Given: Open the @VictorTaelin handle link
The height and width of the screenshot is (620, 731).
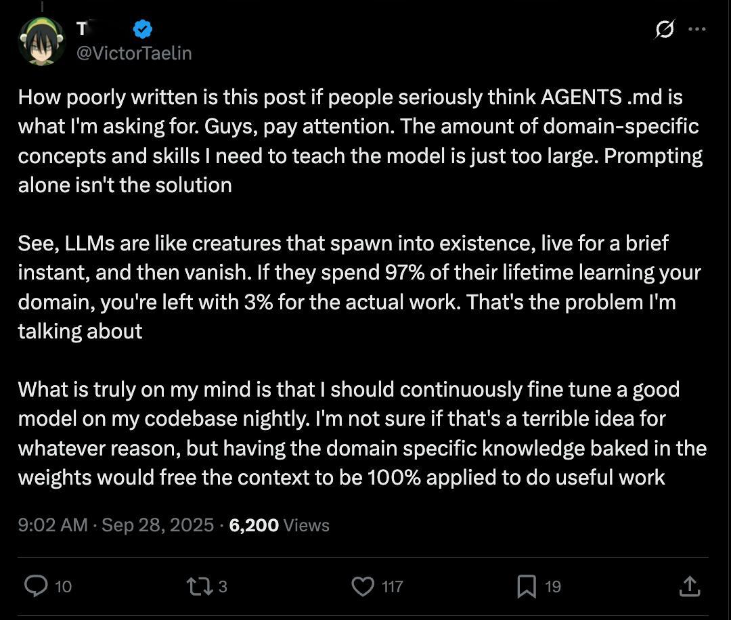Looking at the screenshot, I should [x=134, y=53].
